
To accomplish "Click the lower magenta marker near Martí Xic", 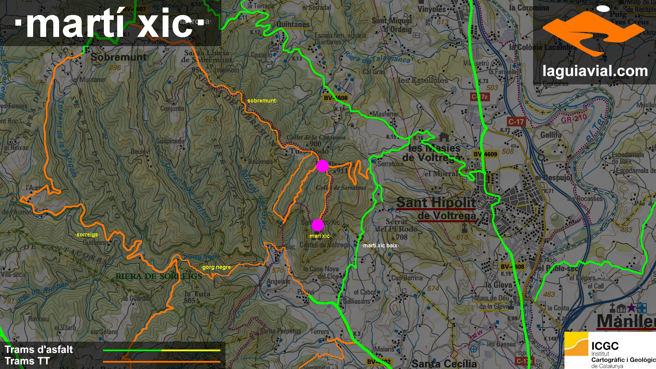I will (317, 225).
